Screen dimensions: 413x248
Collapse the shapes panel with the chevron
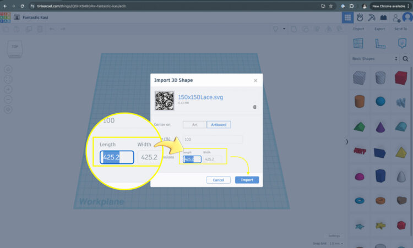pyautogui.click(x=347, y=142)
